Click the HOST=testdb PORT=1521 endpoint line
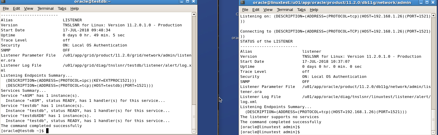The image size is (438, 135). (79, 86)
